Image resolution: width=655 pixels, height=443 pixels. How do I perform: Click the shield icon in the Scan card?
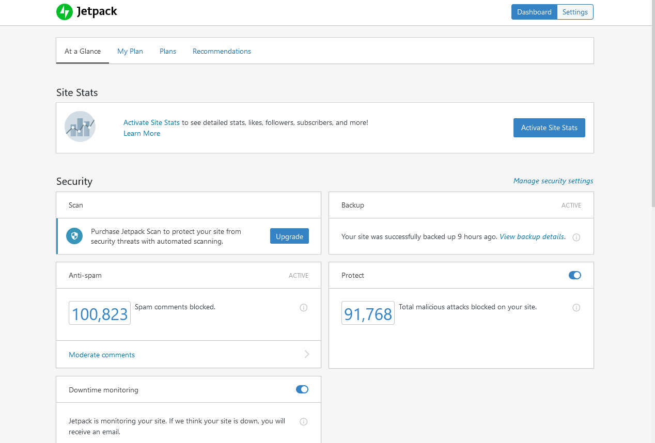[x=74, y=235]
